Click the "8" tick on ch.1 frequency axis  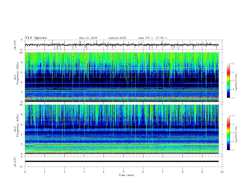[x=22, y=62]
